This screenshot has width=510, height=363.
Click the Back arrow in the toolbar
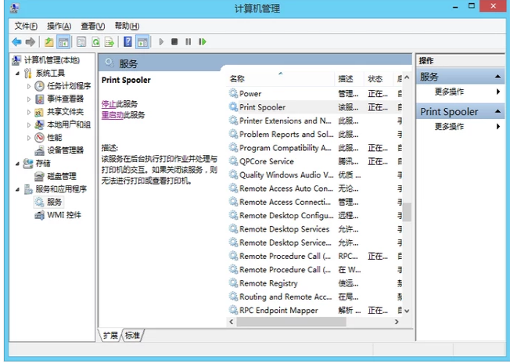[x=16, y=41]
